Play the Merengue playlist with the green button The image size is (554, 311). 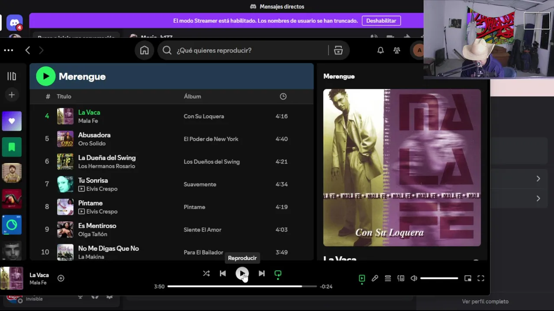point(45,76)
